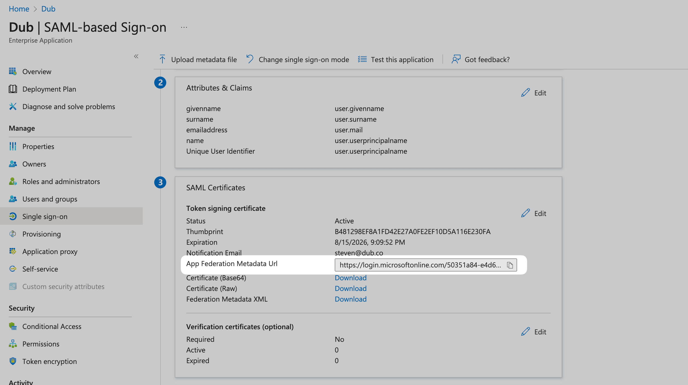This screenshot has height=385, width=688.
Task: Navigate to Home via breadcrumb
Action: (19, 8)
